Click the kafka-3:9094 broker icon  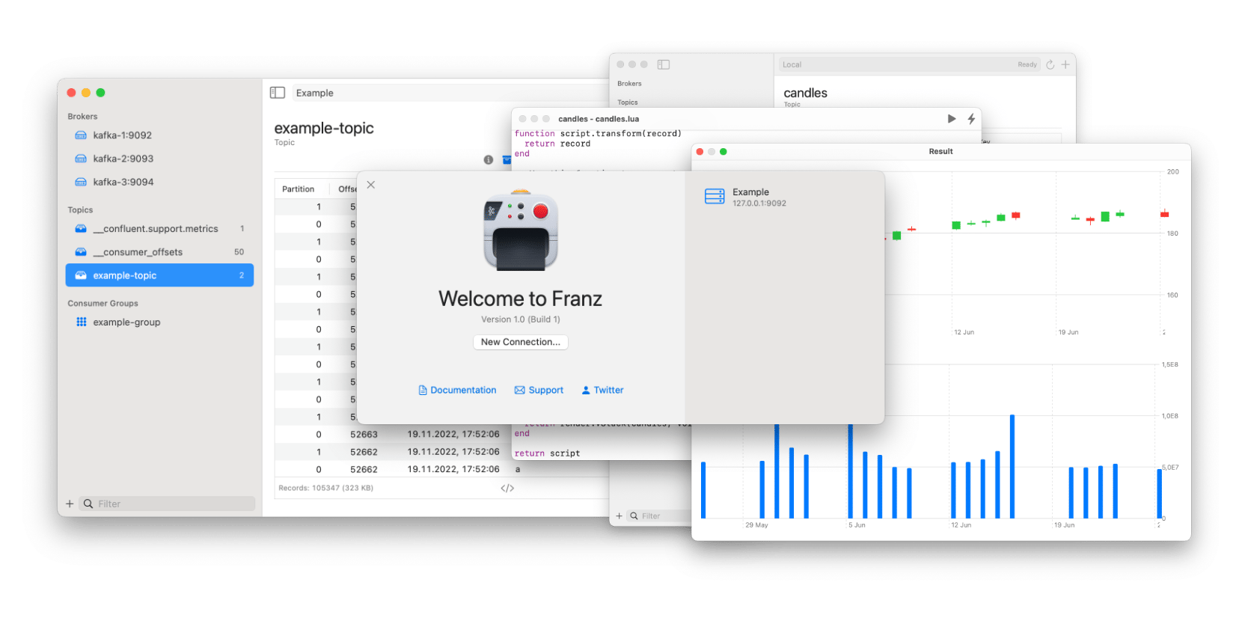click(81, 182)
